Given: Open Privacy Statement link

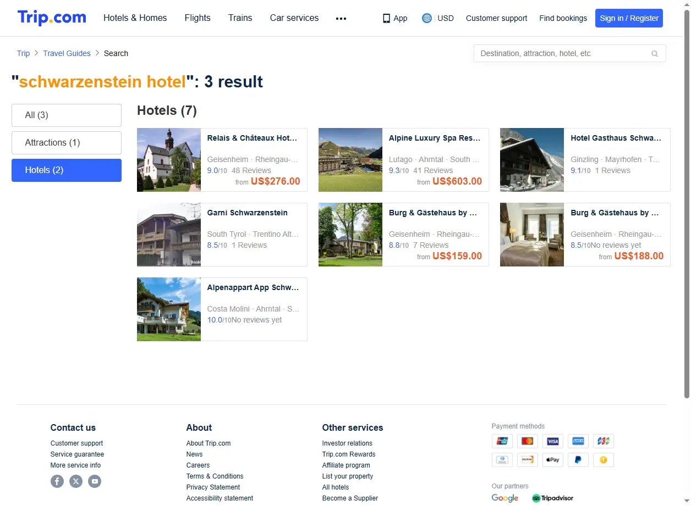Looking at the screenshot, I should [213, 487].
